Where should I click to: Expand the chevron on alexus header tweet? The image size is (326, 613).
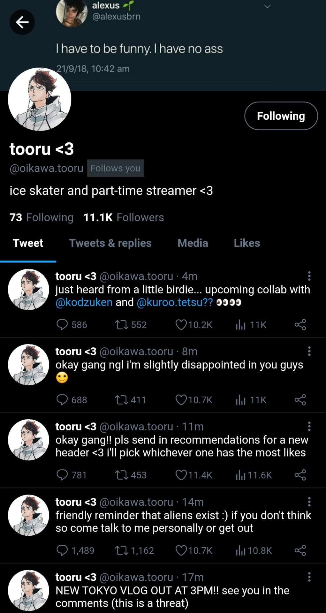point(267,6)
